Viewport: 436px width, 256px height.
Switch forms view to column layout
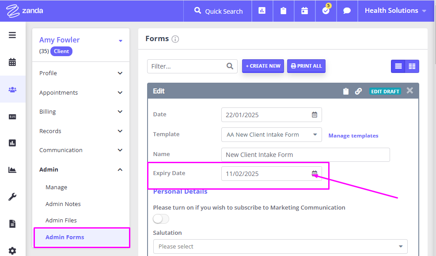pos(412,66)
